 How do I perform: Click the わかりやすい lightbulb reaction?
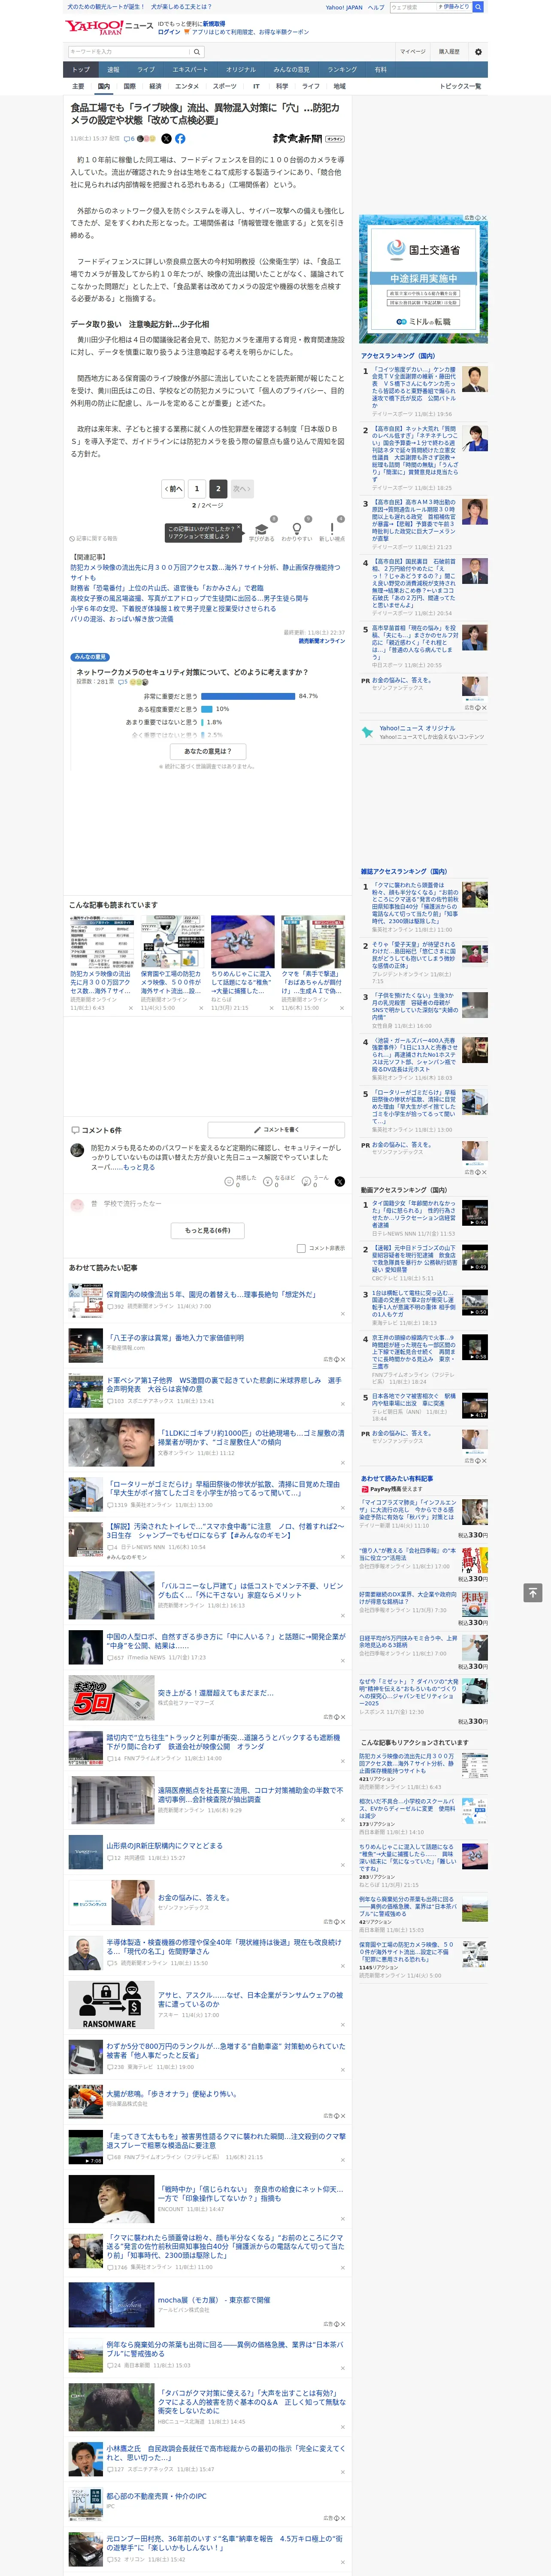coord(296,531)
